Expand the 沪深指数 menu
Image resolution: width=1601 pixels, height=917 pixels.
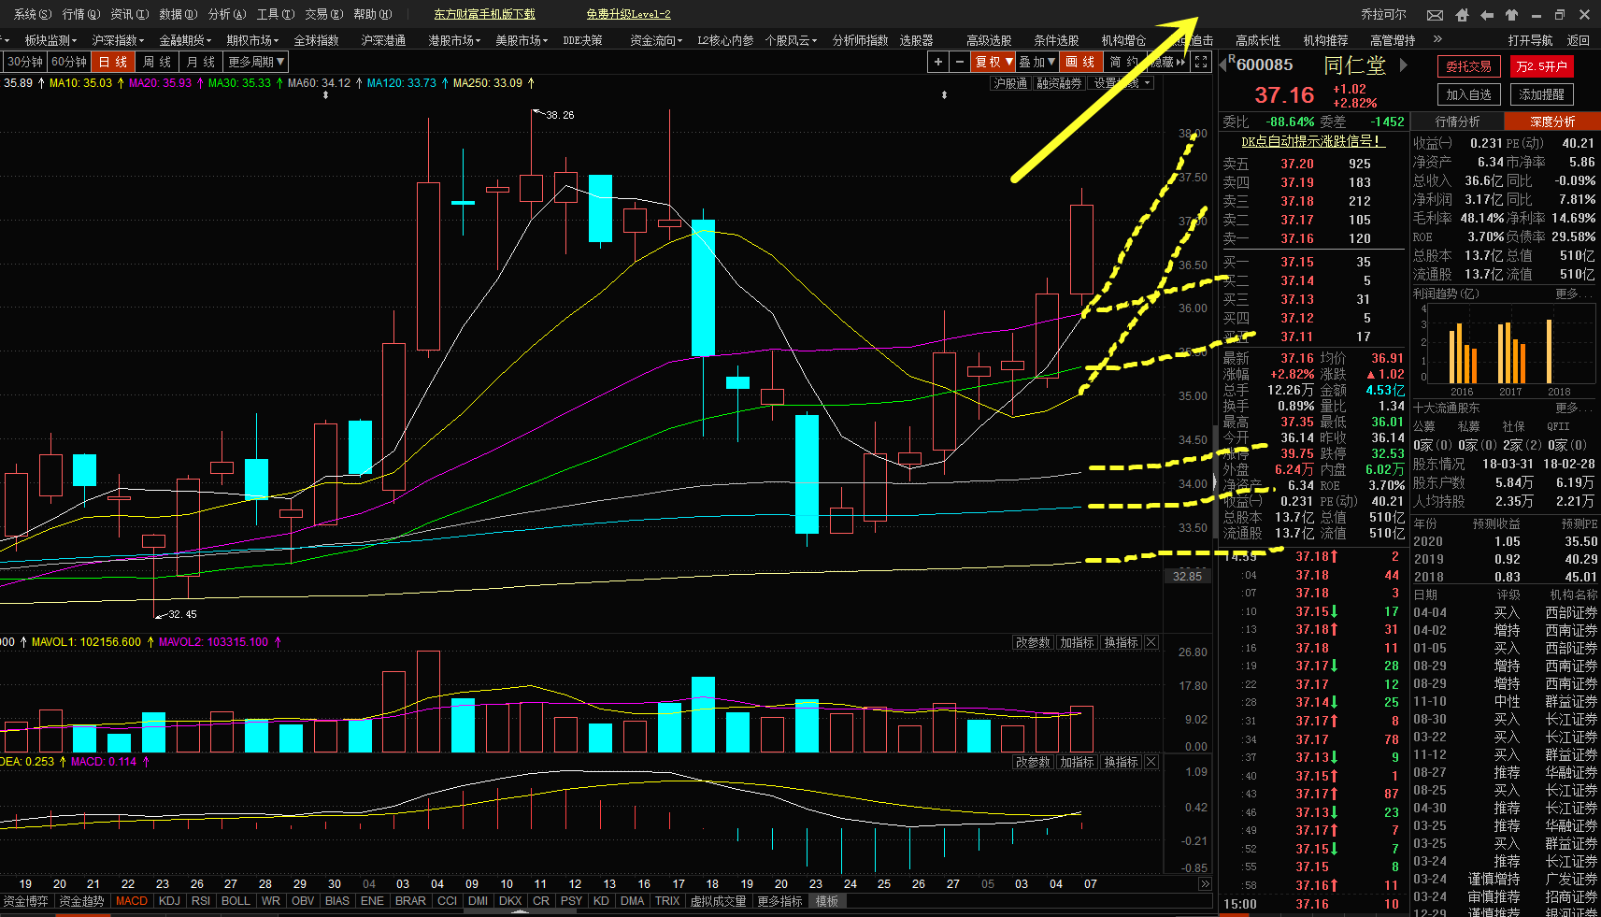point(118,40)
